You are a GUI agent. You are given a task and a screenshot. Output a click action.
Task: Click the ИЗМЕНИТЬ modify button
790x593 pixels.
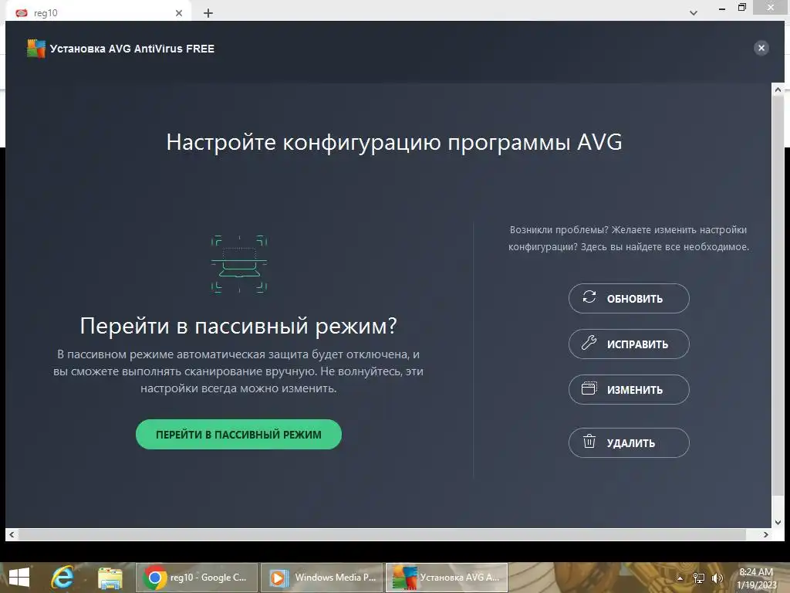(629, 389)
